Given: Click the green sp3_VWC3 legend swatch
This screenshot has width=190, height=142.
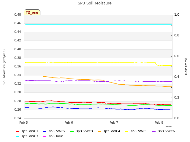Looking at the screenshot, I should point(72,131).
